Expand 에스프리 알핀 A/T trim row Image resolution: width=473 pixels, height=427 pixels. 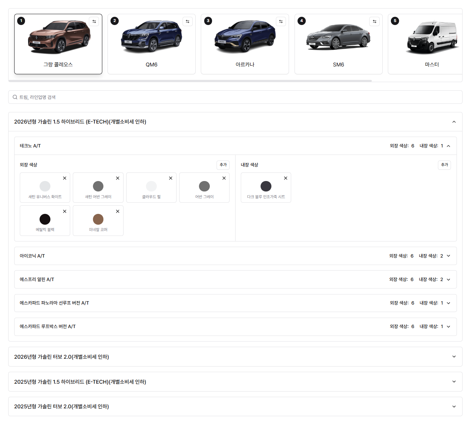[448, 280]
